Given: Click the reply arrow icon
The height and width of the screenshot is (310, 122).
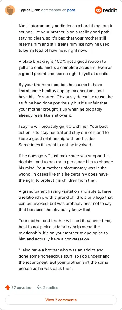Looking at the screenshot, I should click(x=39, y=287).
